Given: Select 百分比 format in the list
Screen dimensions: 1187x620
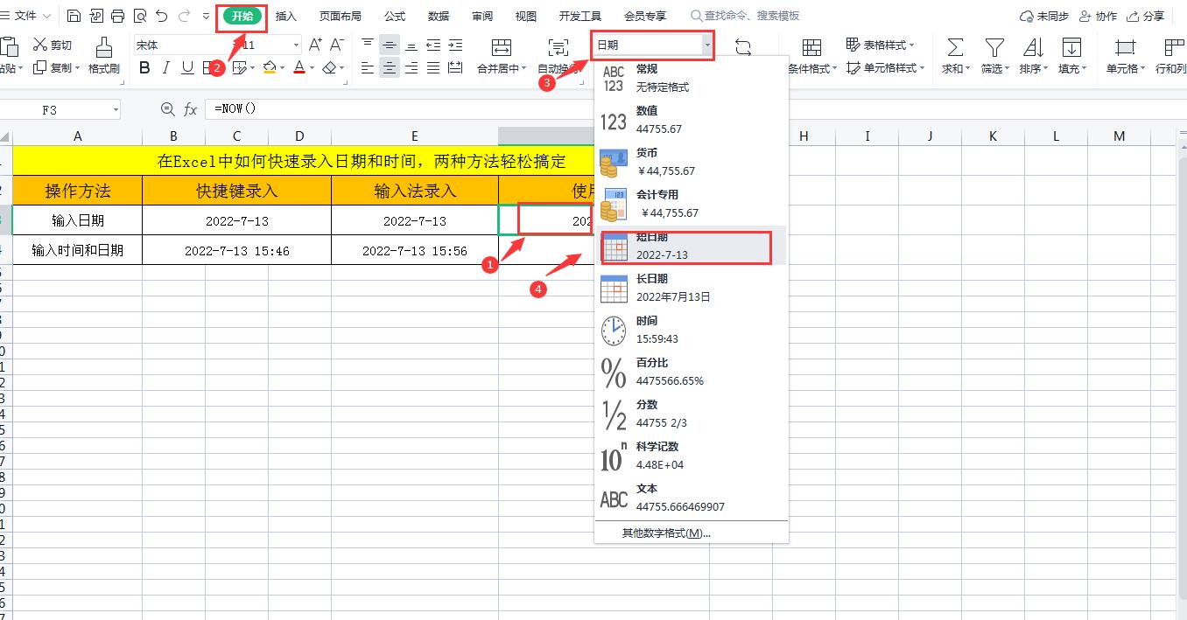Looking at the screenshot, I should point(691,373).
